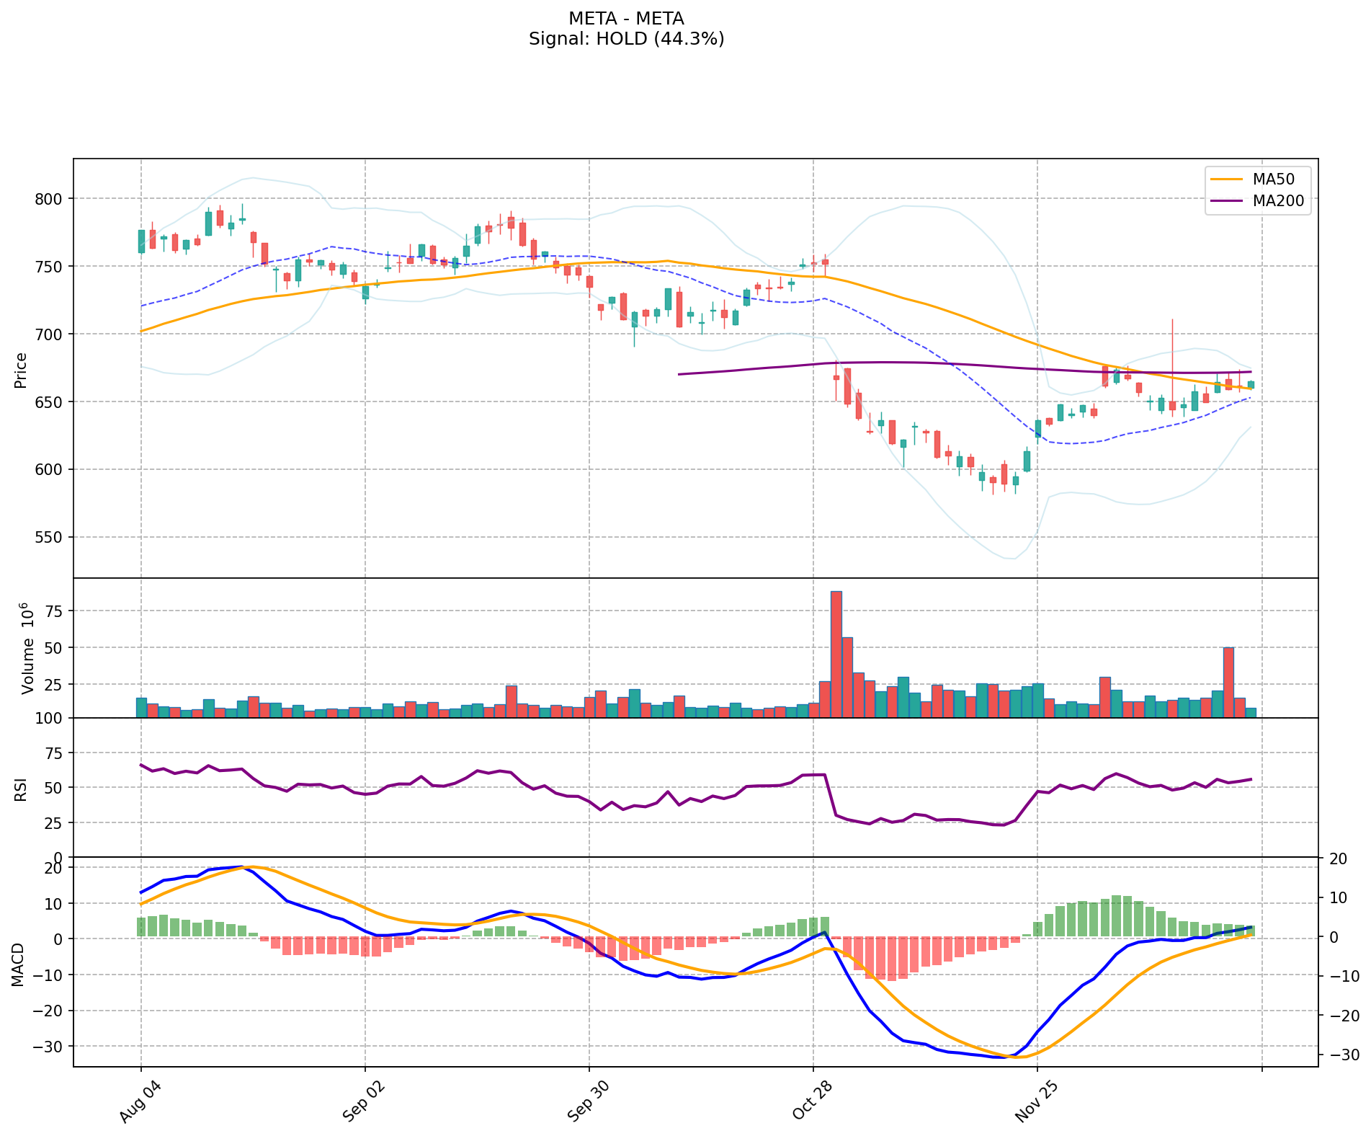The height and width of the screenshot is (1136, 1371).
Task: Click the December candle with the longest upper wick
Action: click(1172, 360)
